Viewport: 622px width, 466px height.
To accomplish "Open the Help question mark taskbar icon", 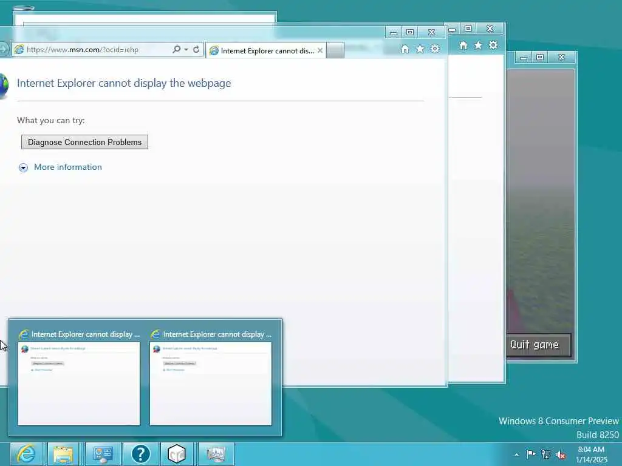I will (x=140, y=454).
